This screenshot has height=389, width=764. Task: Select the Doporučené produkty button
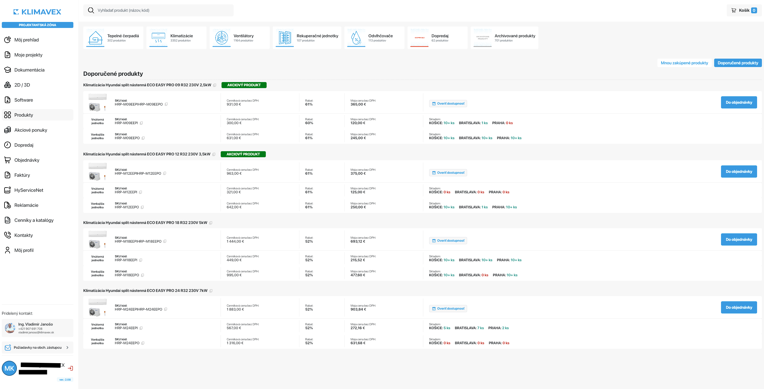[738, 63]
